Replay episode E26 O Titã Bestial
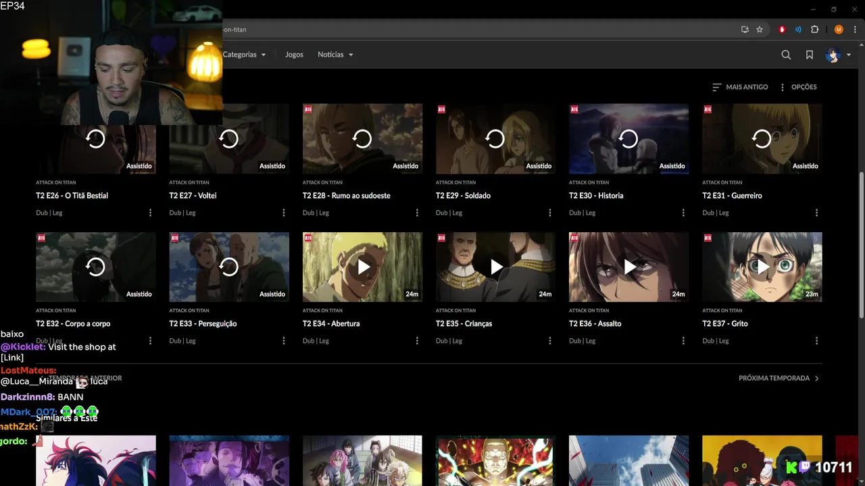865x486 pixels. (x=95, y=139)
